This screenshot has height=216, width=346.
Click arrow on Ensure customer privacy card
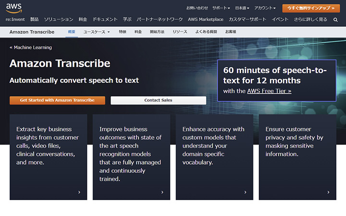tap(328, 192)
